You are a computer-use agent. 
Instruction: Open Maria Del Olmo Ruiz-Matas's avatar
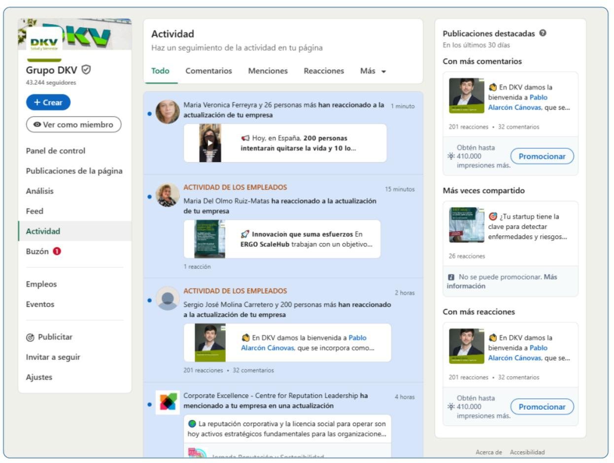168,195
